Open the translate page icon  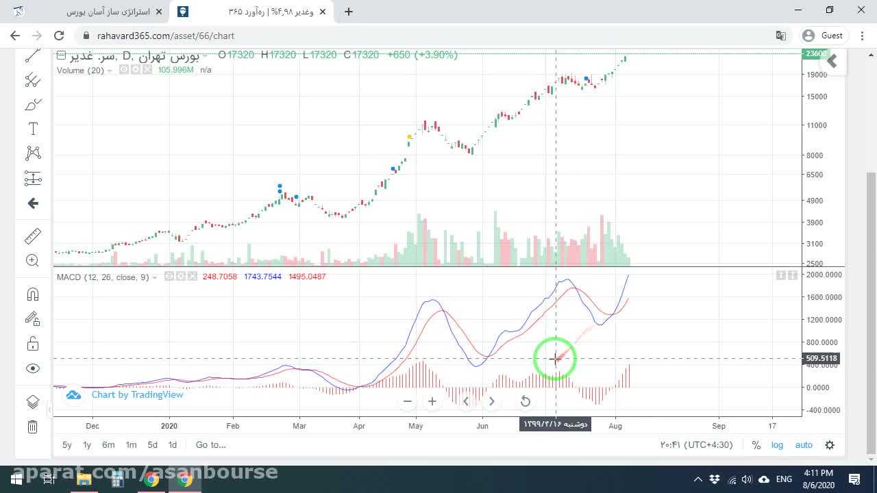pos(780,36)
